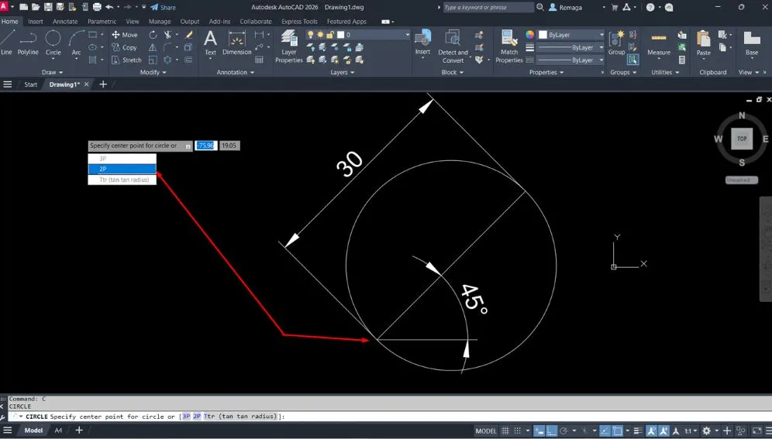Toggle lineweight display in status bar

point(638,430)
